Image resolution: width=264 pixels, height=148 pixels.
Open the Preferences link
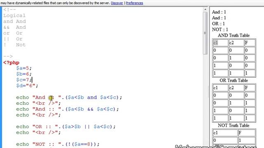(134, 3)
